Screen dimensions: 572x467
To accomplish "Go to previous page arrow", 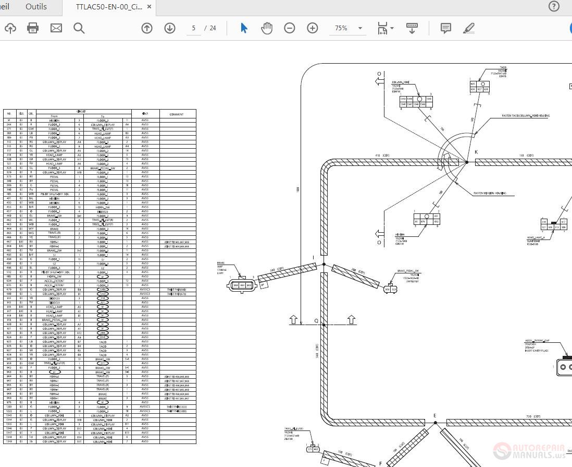I will coord(147,28).
